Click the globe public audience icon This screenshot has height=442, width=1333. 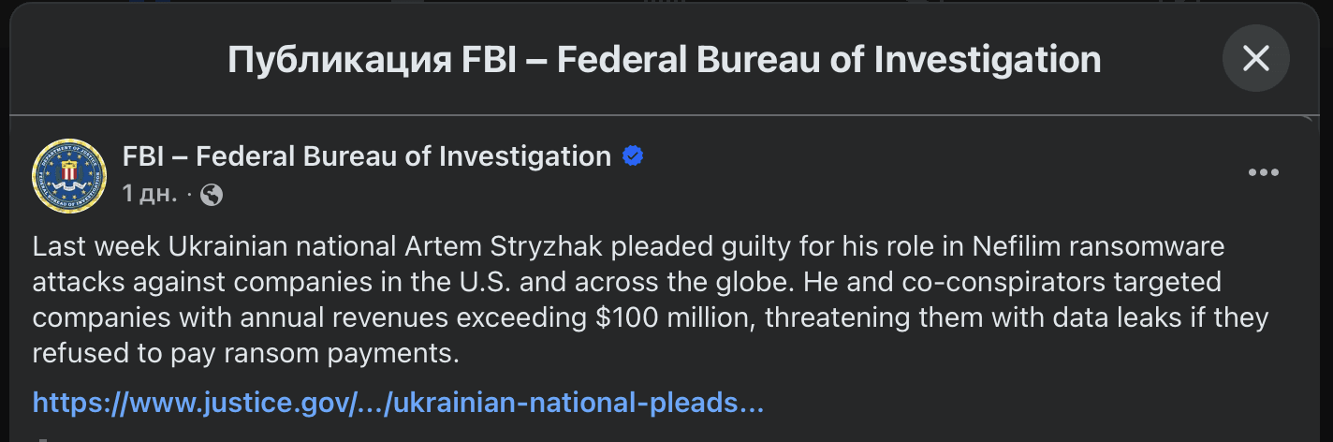coord(212,194)
